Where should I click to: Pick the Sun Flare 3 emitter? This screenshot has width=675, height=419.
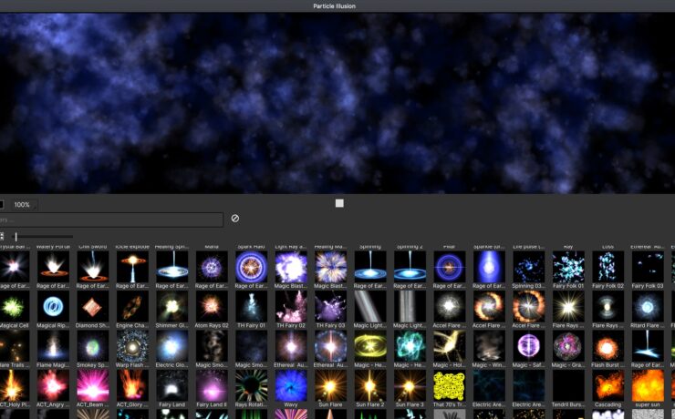coord(410,386)
